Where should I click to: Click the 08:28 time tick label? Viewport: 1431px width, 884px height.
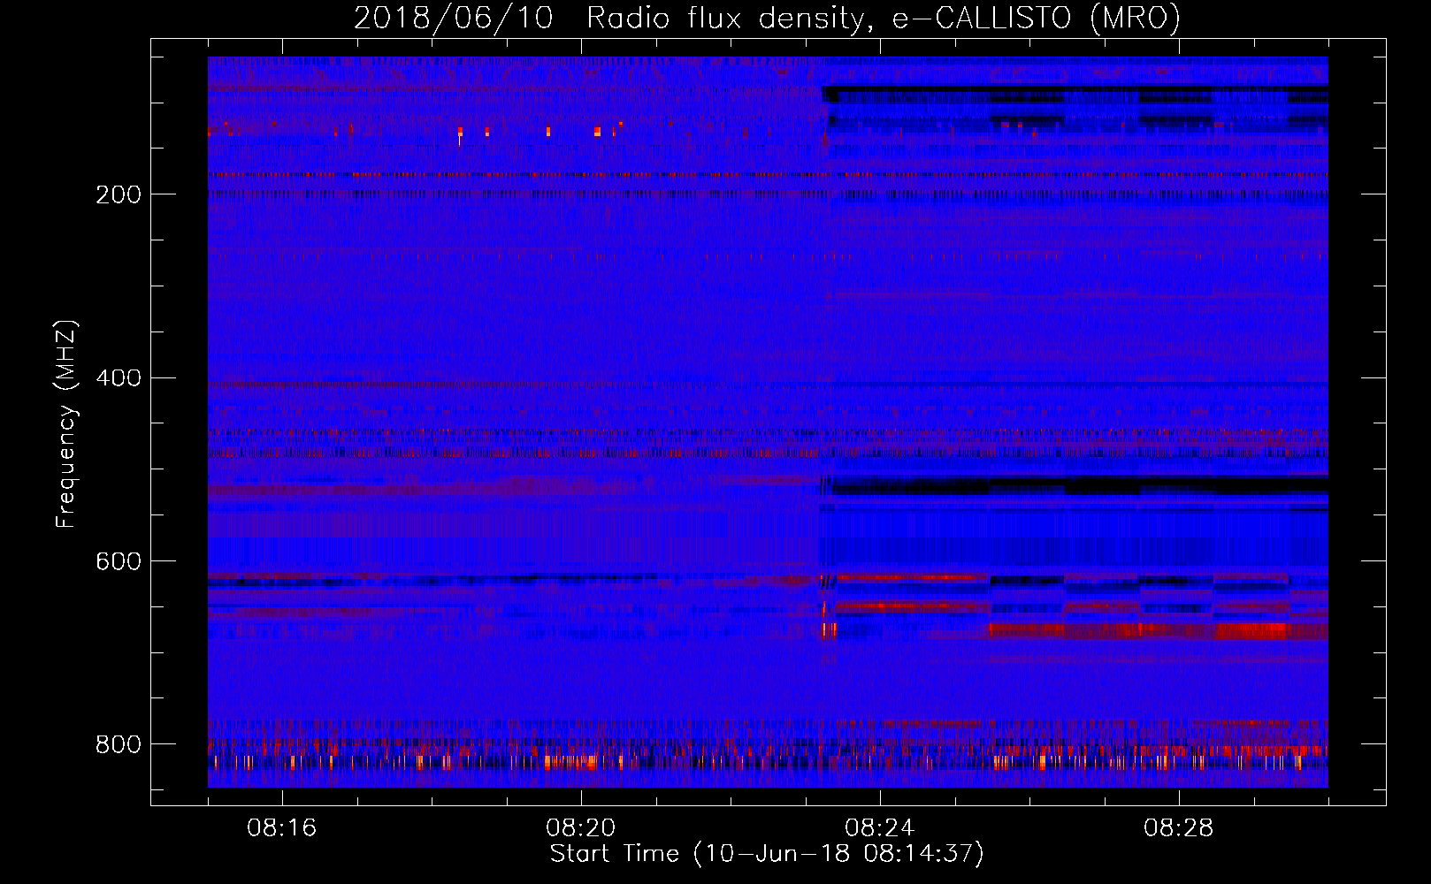click(x=1179, y=828)
